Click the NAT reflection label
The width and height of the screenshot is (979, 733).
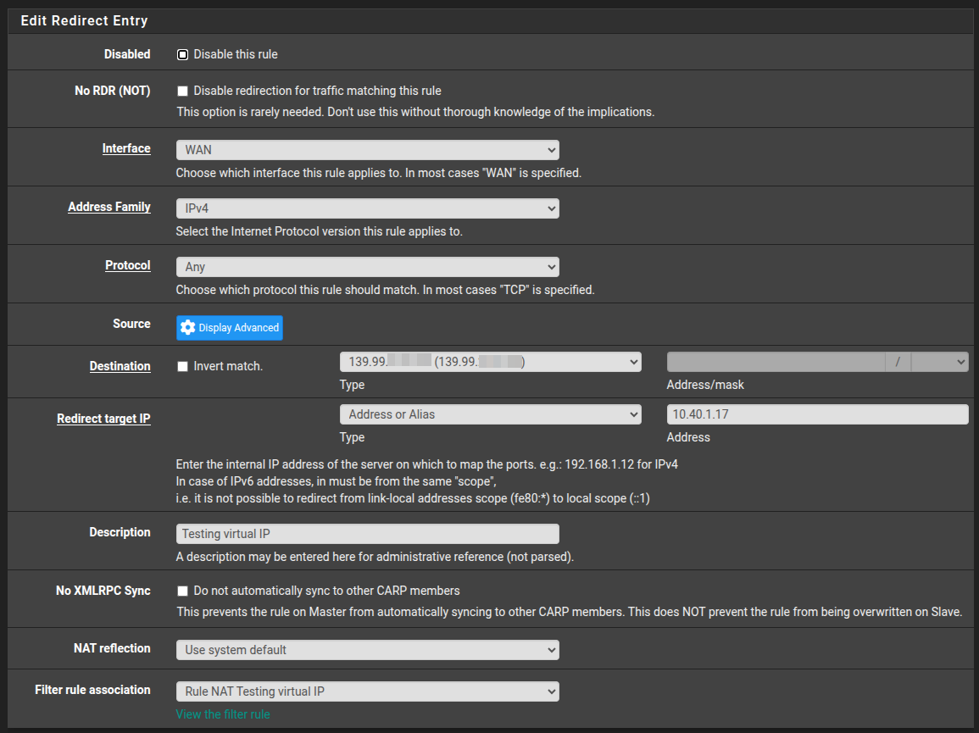pyautogui.click(x=112, y=648)
